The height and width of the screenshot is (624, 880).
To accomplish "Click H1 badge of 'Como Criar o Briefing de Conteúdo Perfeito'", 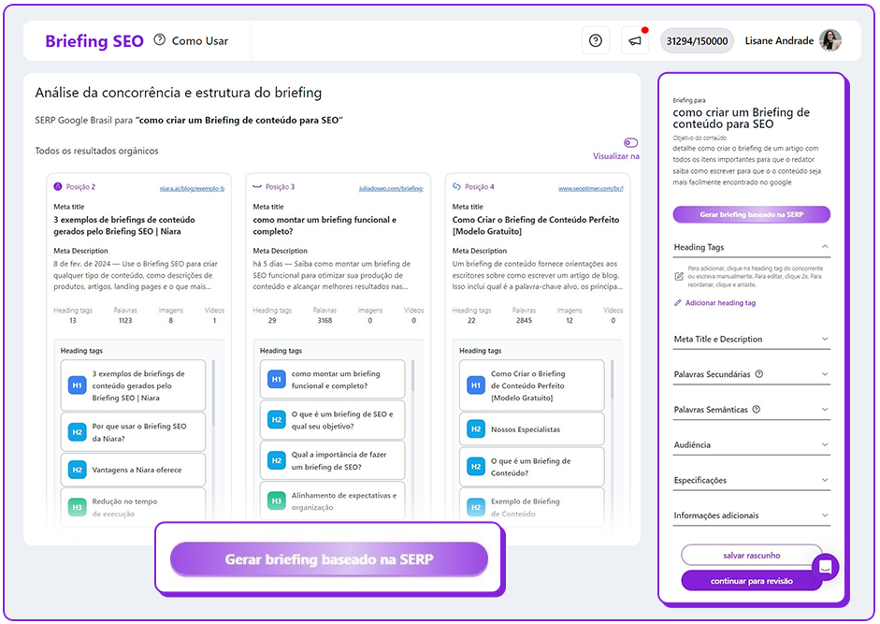I will click(x=476, y=385).
